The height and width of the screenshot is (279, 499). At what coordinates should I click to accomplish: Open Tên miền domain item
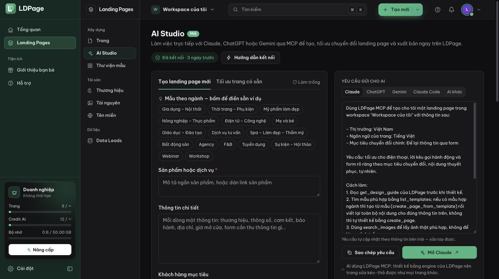(110, 115)
